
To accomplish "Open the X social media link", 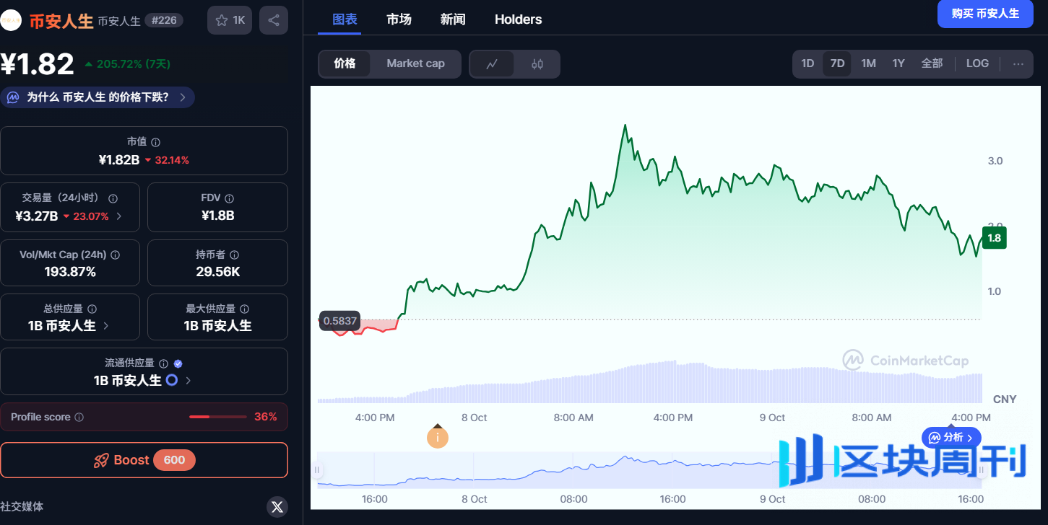I will point(277,506).
